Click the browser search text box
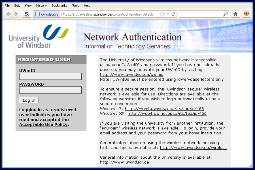Viewport: 255px width, 170px height. (x=201, y=14)
